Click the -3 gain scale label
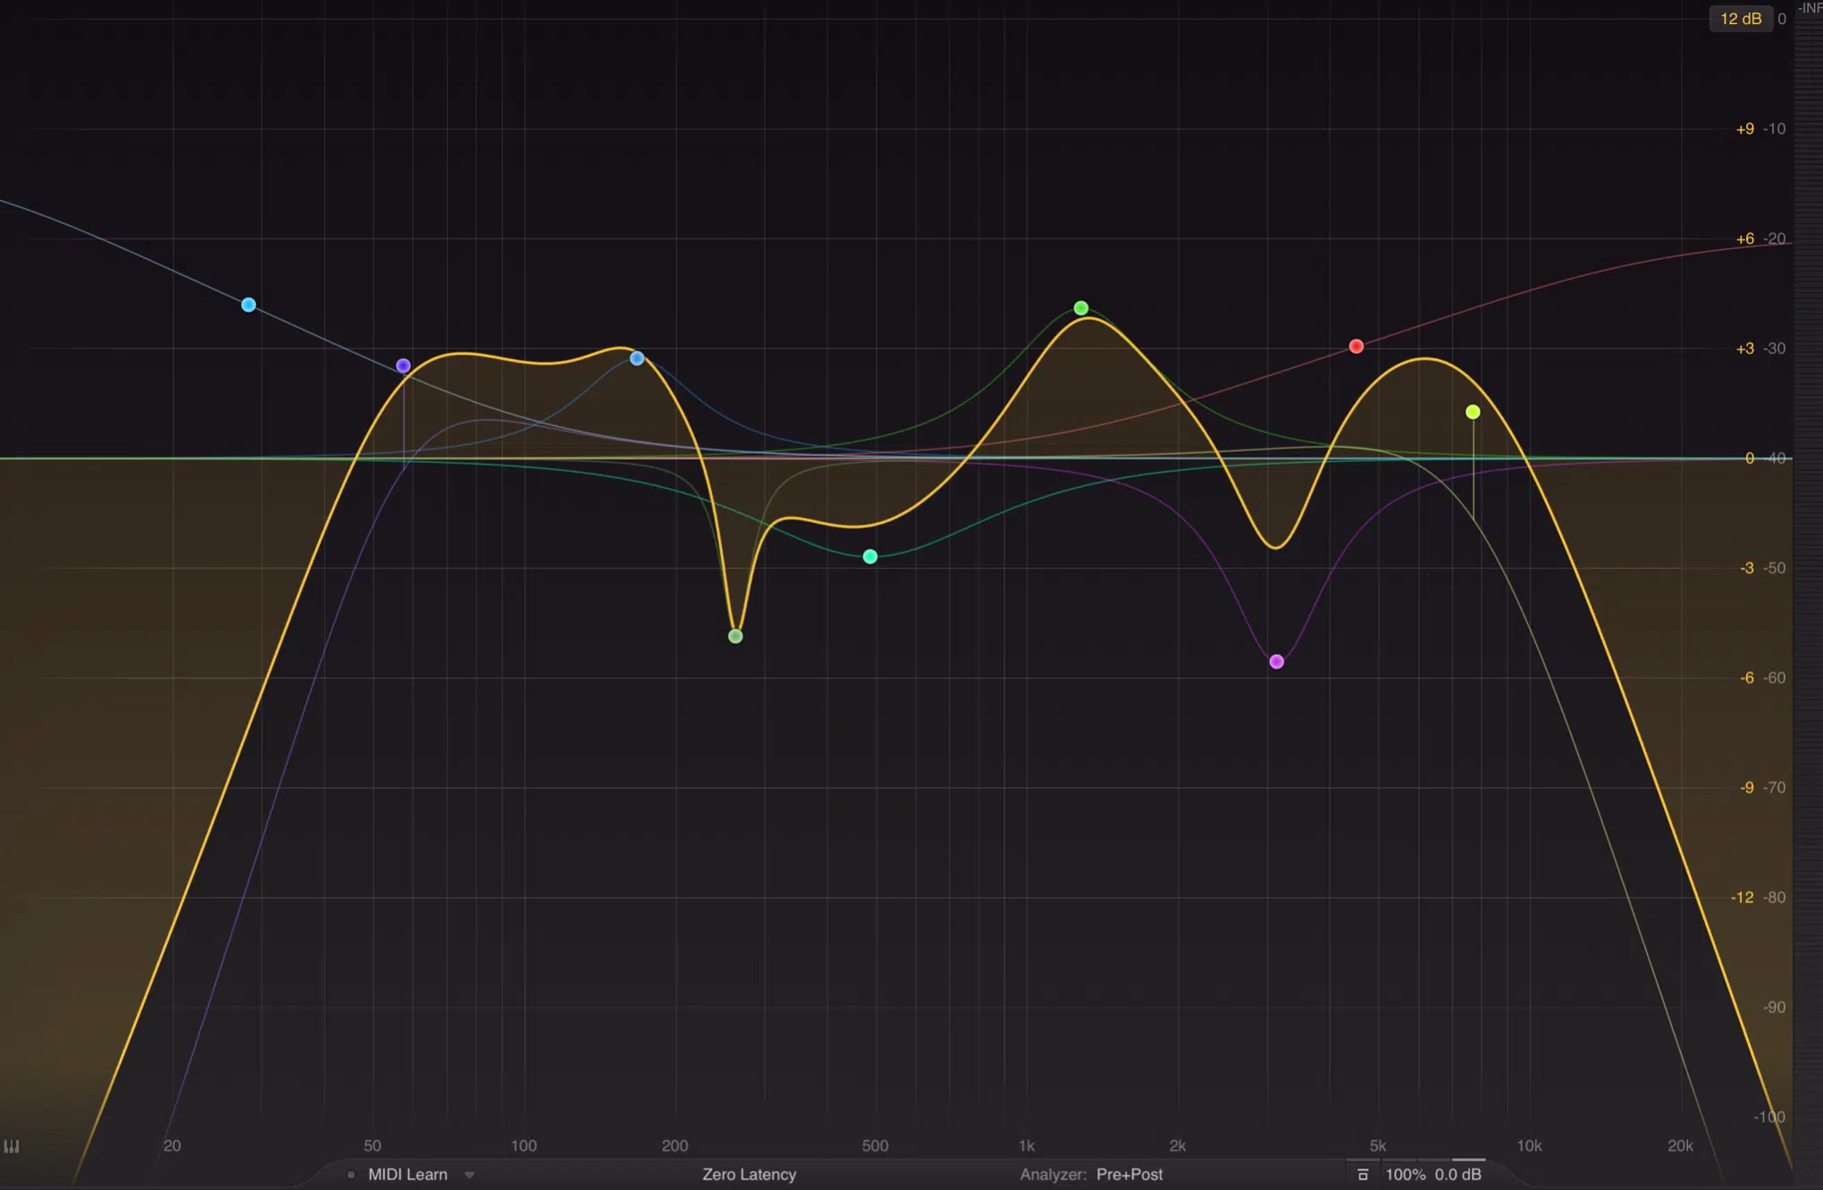This screenshot has height=1190, width=1823. click(1747, 568)
